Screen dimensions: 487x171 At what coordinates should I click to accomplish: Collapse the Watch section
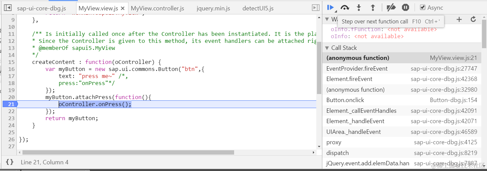(327, 19)
